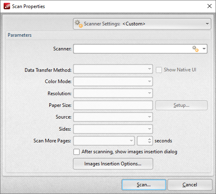Open Images Insertion Options...
This screenshot has height=194, width=216.
tap(113, 164)
